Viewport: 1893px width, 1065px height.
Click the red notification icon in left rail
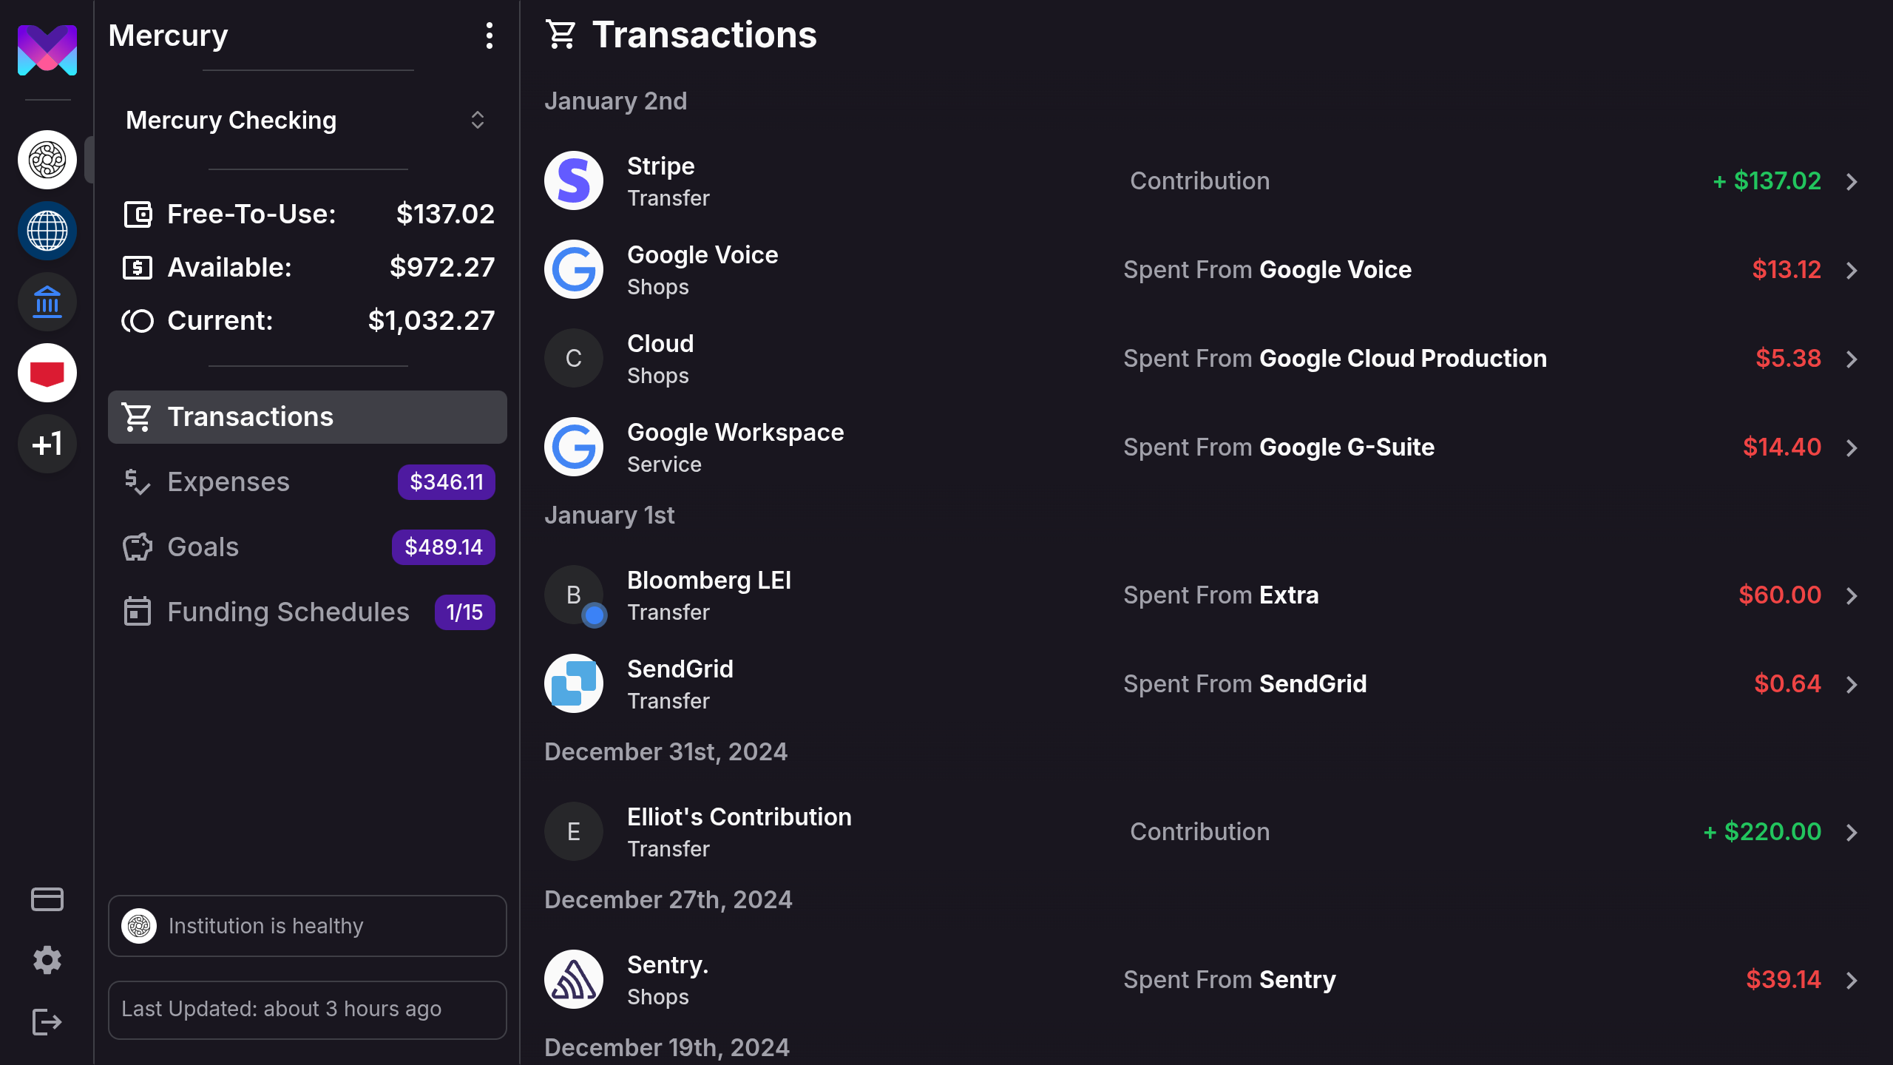[47, 373]
